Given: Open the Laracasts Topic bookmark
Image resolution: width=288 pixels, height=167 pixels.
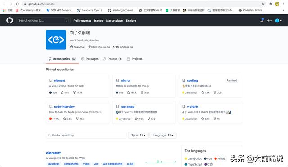Looking at the screenshot, I should 91,10.
